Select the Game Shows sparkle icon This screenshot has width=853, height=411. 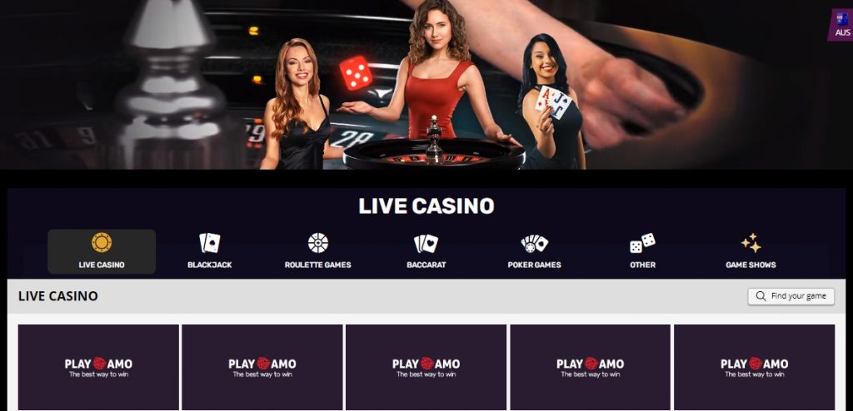pyautogui.click(x=751, y=243)
